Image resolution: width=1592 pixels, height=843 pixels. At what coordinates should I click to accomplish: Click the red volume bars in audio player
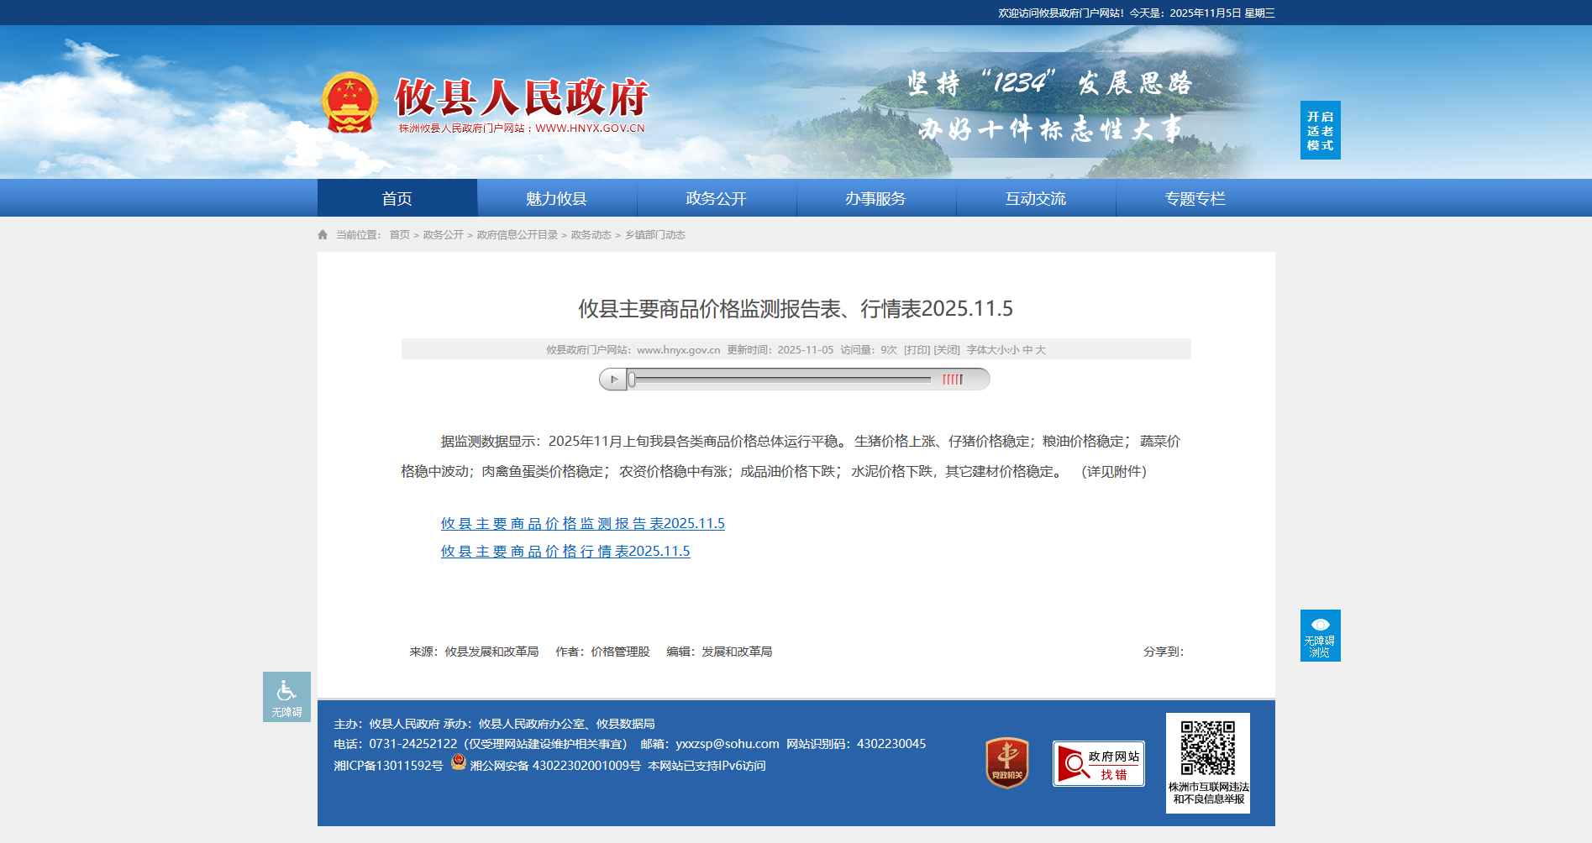[x=952, y=380]
